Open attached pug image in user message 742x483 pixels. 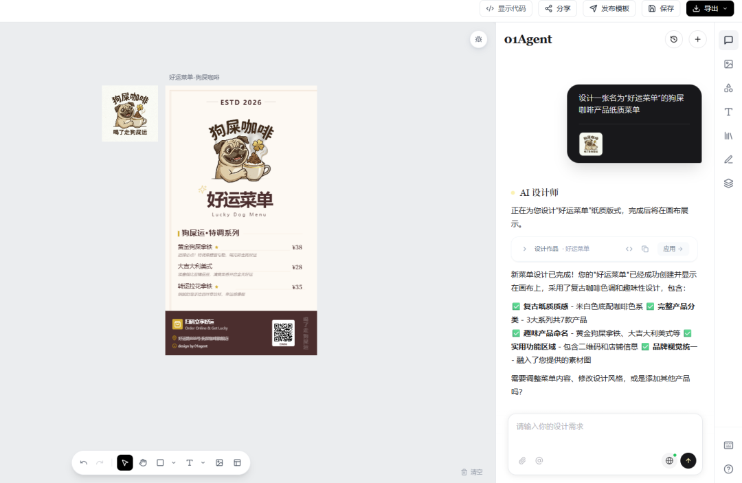[591, 144]
